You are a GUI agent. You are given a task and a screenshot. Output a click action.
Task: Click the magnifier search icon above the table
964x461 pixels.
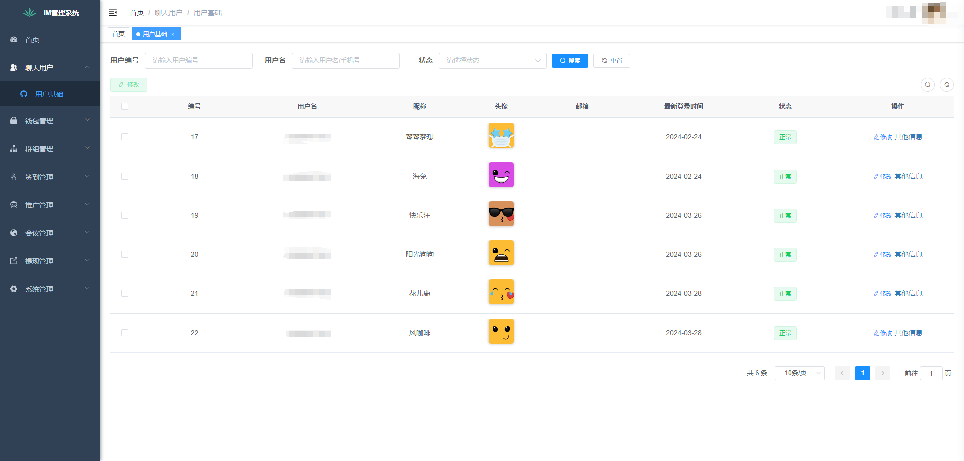927,85
